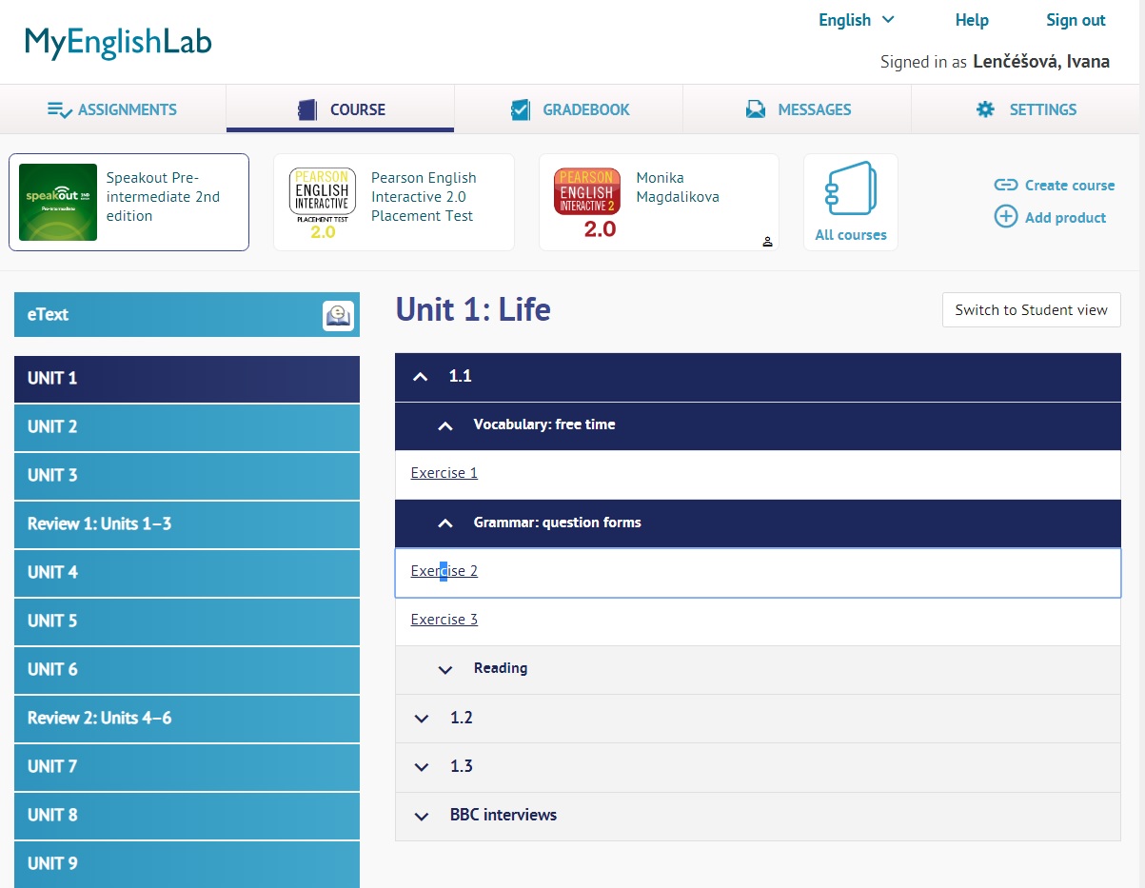Open the Monika Magdalikova course icon
The width and height of the screenshot is (1145, 888).
(587, 202)
